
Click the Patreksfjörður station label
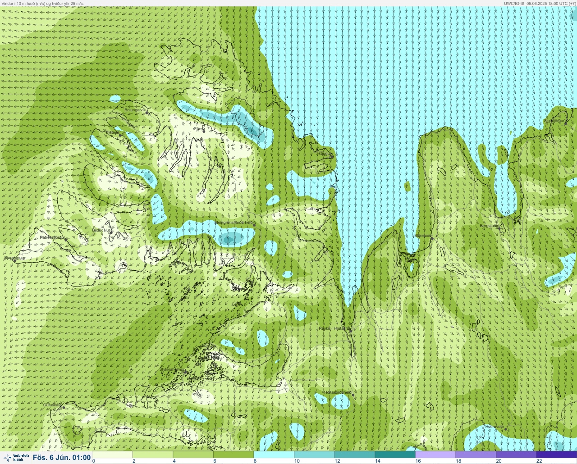(52, 237)
